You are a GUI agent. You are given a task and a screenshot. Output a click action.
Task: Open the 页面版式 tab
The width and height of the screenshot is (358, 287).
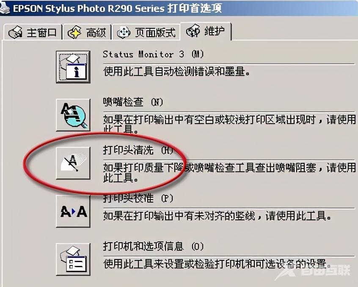(x=146, y=32)
